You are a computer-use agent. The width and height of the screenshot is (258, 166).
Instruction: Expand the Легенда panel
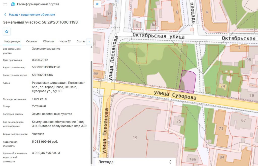click(135, 162)
